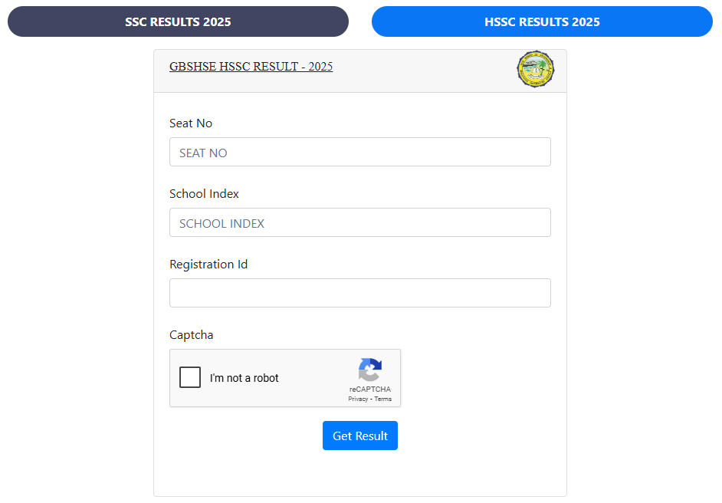Switch to the HSSC RESULTS 2025 tab
Viewport: 722px width, 503px height.
(542, 21)
